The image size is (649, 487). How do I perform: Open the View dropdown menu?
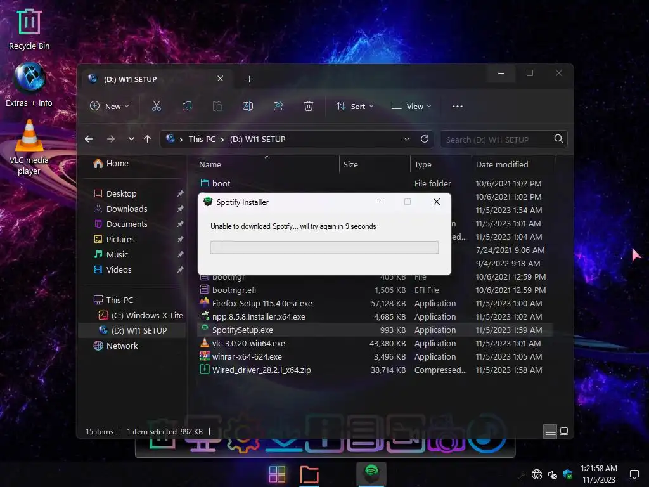tap(411, 107)
